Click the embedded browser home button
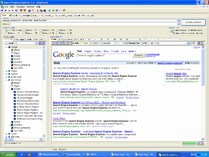This screenshot has height=157, width=209. [x=67, y=43]
